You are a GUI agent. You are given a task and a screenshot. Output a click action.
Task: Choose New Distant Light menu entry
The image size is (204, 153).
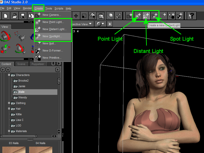point(53,29)
